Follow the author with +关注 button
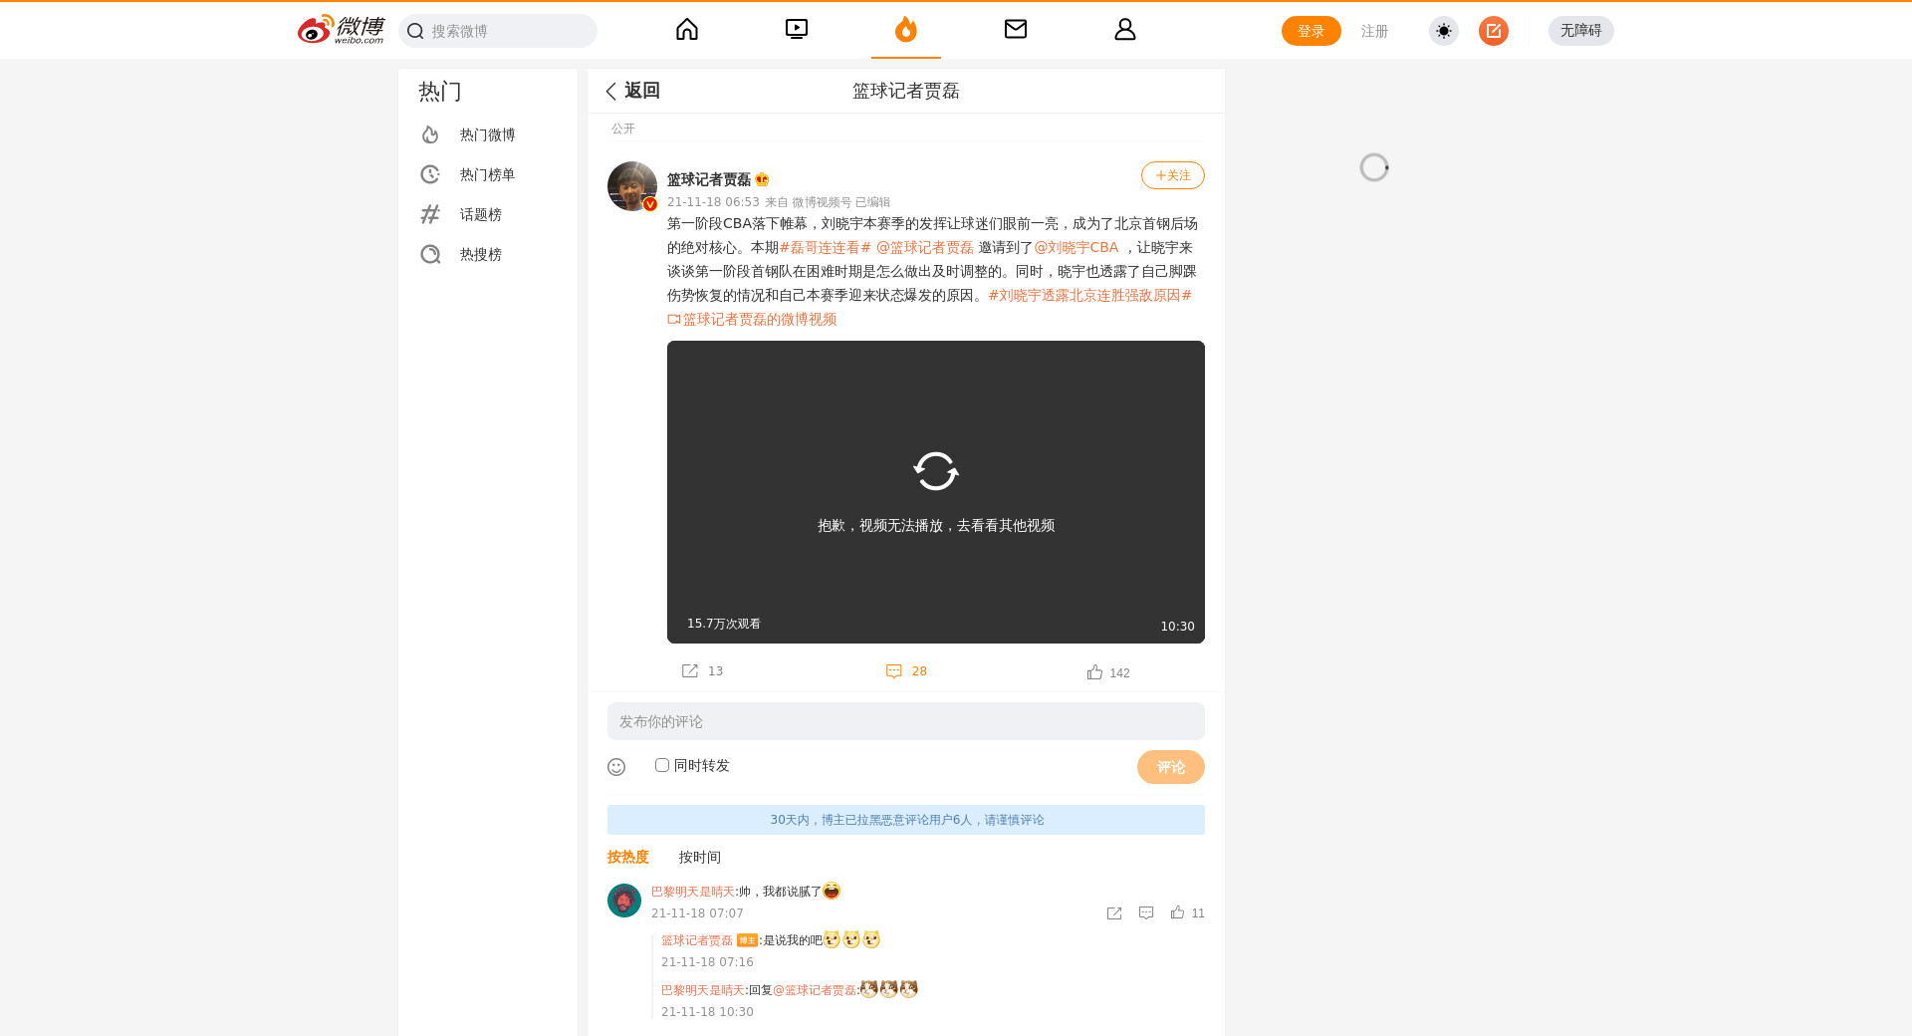This screenshot has width=1912, height=1036. tap(1172, 175)
